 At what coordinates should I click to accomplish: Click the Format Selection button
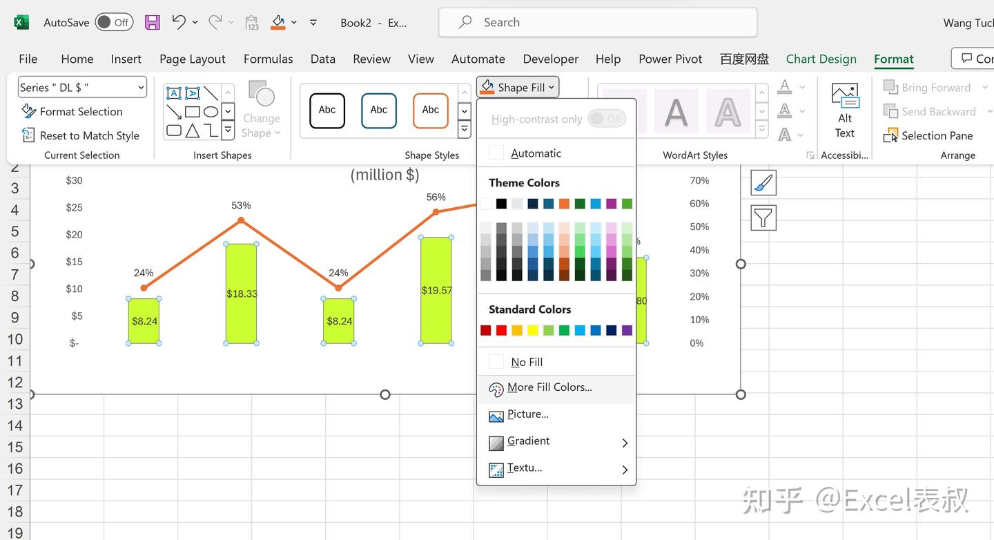coord(72,111)
